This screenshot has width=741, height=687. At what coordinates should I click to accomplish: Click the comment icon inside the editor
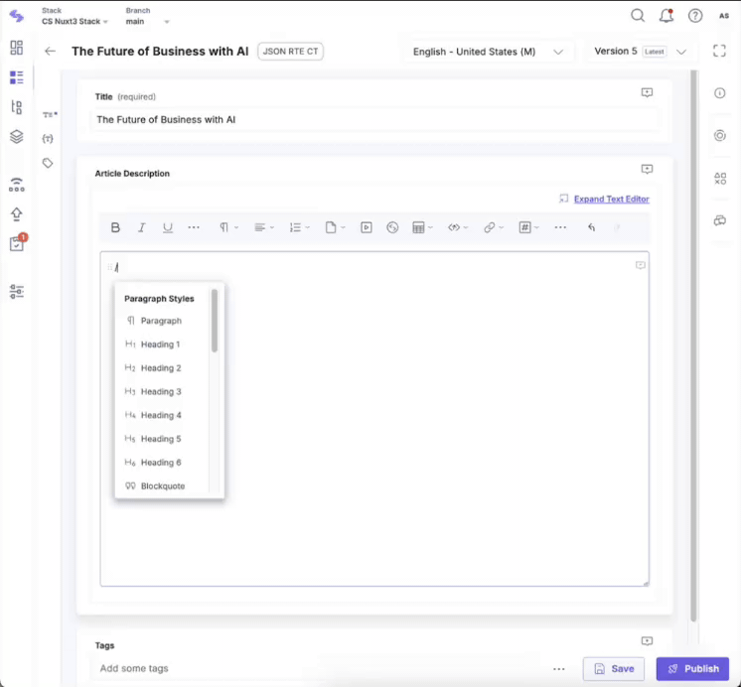[641, 265]
